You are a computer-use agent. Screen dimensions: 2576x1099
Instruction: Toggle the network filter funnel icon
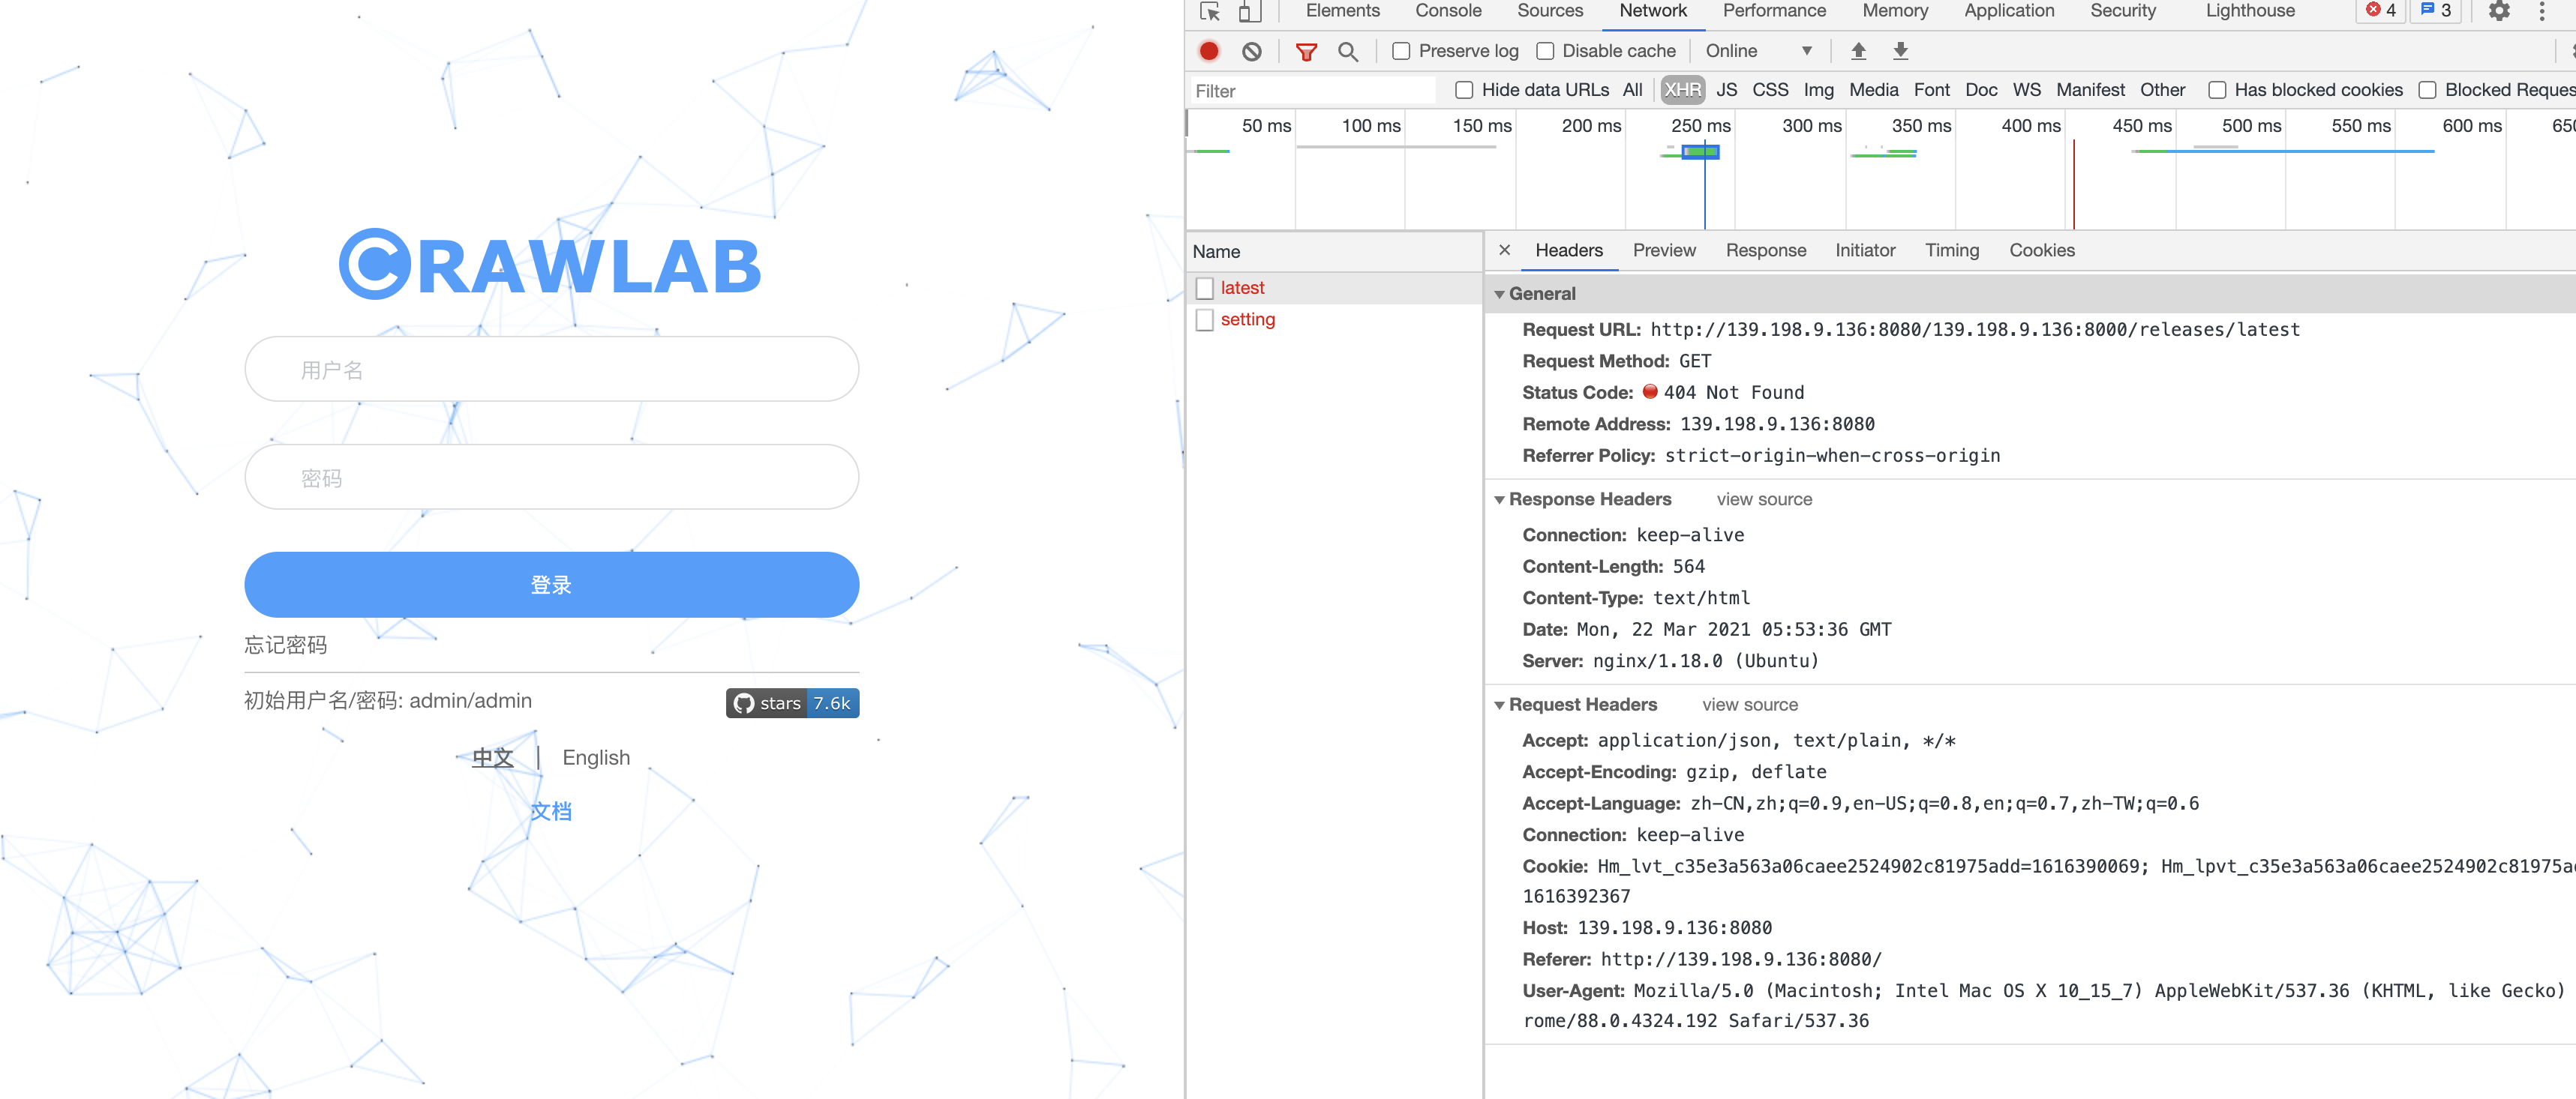1306,52
